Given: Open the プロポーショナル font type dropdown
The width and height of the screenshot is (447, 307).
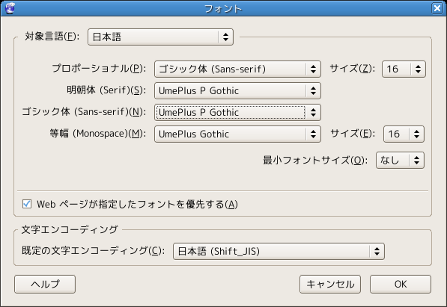Looking at the screenshot, I should 237,69.
